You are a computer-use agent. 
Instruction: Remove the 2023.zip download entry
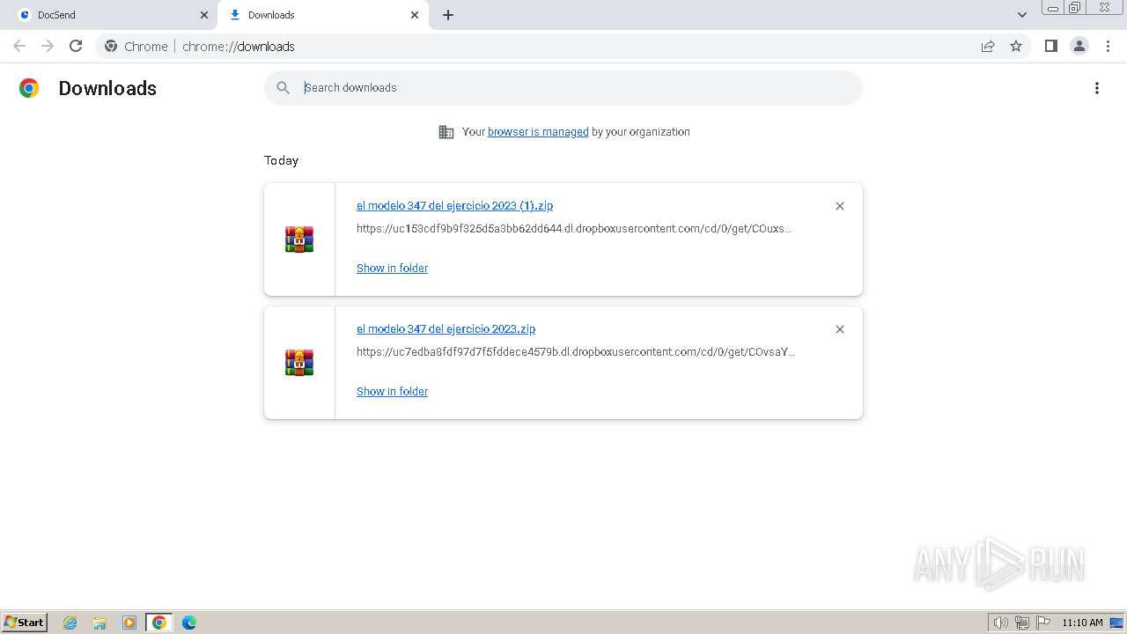coord(840,329)
